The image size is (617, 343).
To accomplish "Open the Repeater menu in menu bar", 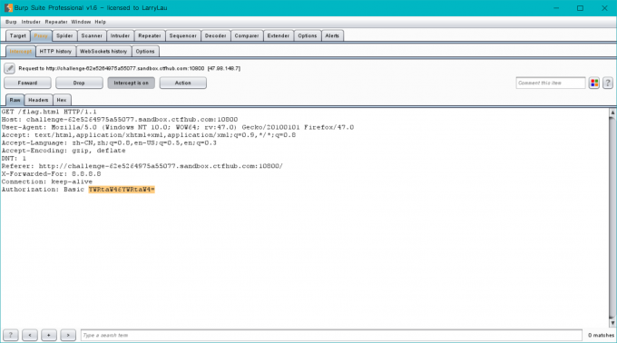I will point(56,22).
